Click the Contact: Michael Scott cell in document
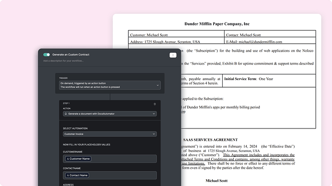332x186 pixels. point(270,34)
